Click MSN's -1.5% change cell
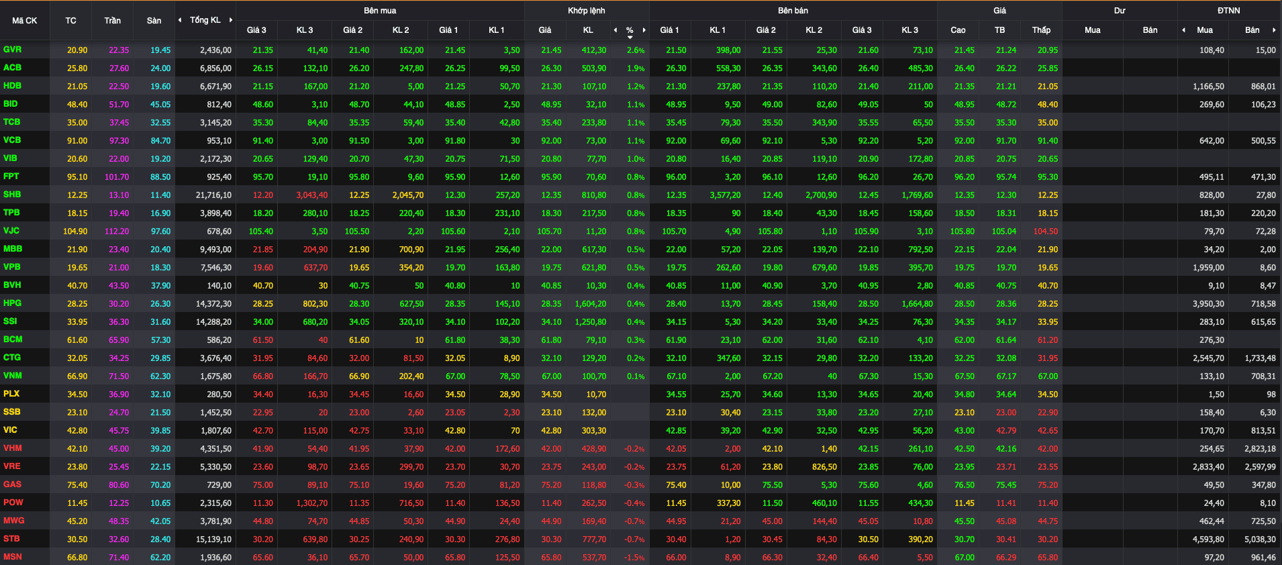 coord(634,558)
